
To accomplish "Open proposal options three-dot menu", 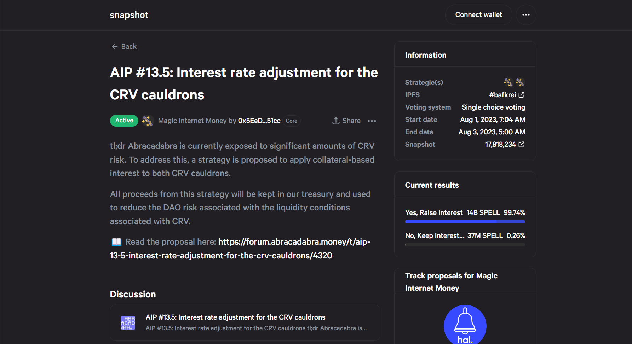I will [x=372, y=121].
